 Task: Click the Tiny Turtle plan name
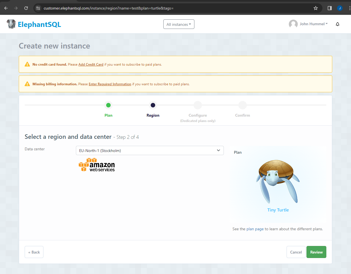[x=278, y=210]
